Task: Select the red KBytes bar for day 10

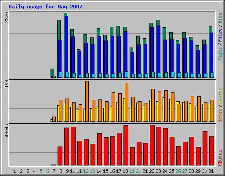Action: click(x=73, y=146)
